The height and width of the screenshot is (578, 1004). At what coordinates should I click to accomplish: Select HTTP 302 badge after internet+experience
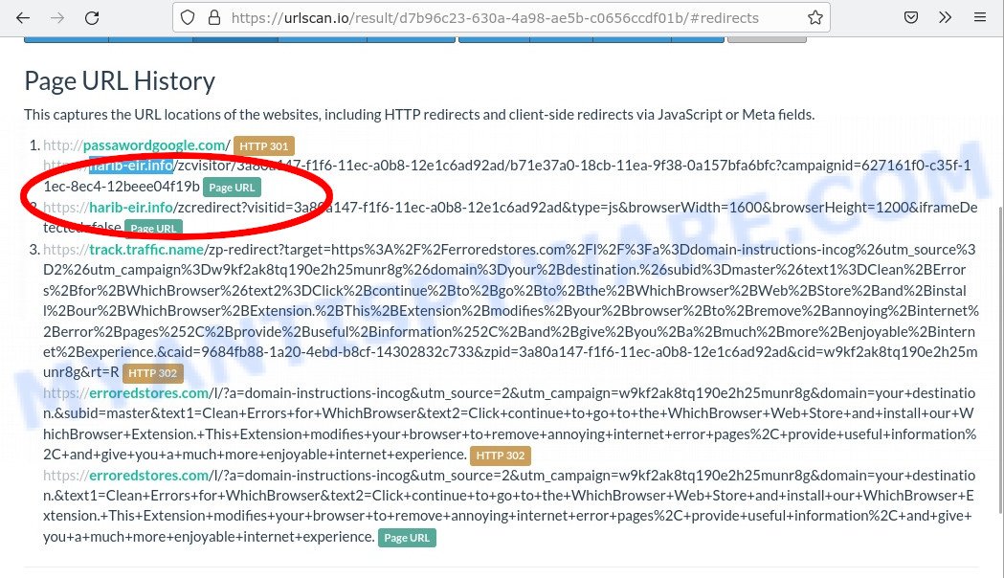click(x=500, y=456)
